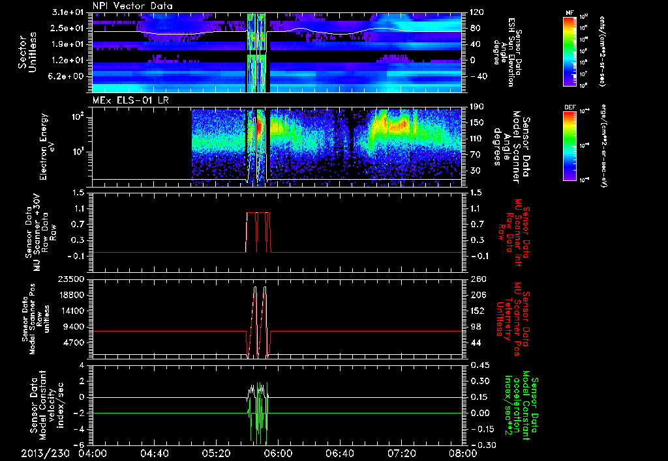The width and height of the screenshot is (668, 461).
Task: Click the 23500 scanner position tick
Action: pos(71,279)
